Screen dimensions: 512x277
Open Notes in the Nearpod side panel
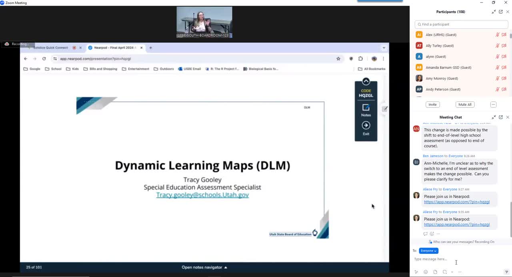pyautogui.click(x=366, y=110)
